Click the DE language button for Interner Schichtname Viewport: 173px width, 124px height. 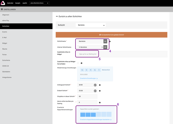pyautogui.click(x=105, y=47)
